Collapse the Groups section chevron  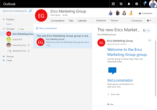[x=4, y=29]
